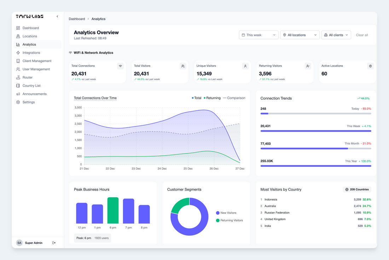
Task: Toggle the Comparison series in chart legend
Action: click(234, 98)
